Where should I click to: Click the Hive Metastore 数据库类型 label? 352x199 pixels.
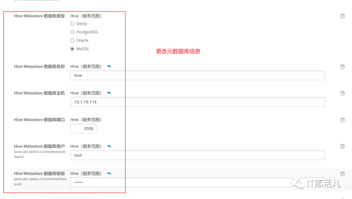point(39,16)
